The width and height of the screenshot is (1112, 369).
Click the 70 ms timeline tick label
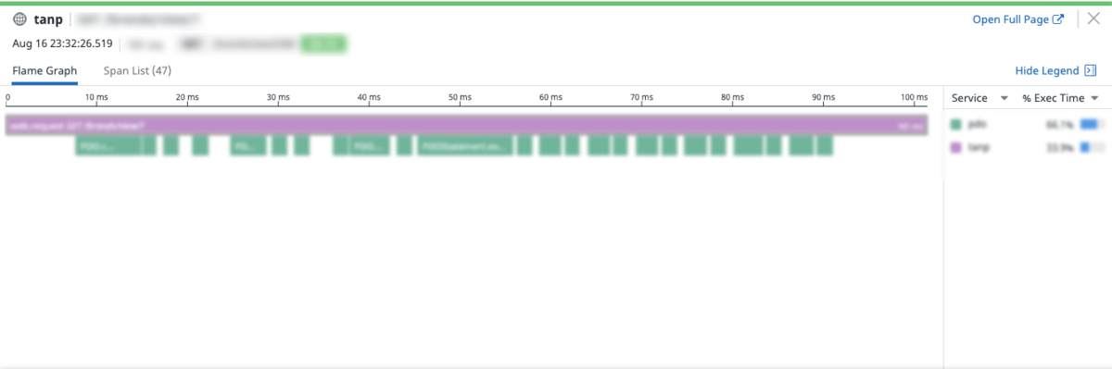point(640,96)
